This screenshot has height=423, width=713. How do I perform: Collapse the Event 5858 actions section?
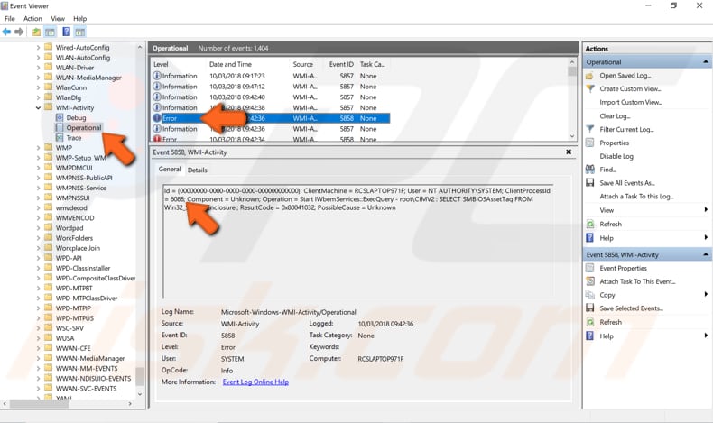click(705, 255)
